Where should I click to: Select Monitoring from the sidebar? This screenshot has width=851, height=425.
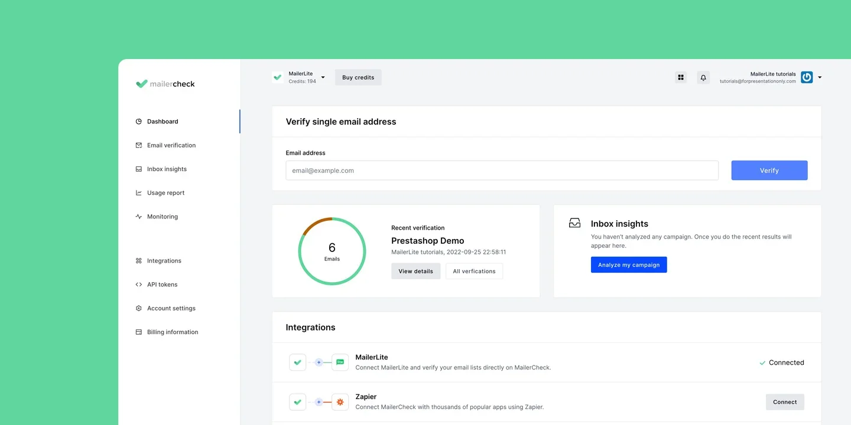162,217
